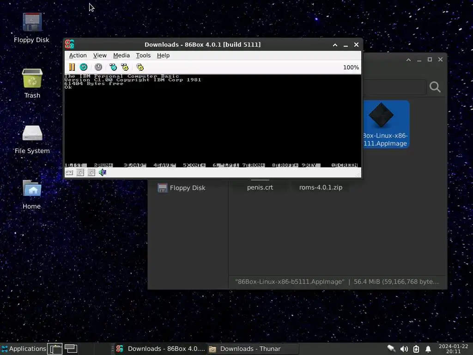
Task: Click the sound speaker status icon
Action: [x=103, y=172]
